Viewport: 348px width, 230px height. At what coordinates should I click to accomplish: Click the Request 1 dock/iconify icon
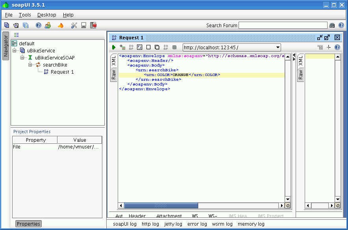coord(320,37)
